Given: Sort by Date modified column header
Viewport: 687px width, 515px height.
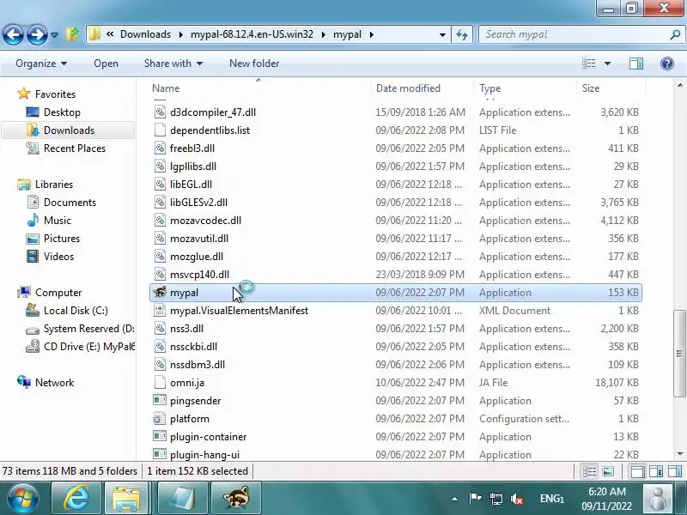Looking at the screenshot, I should tap(408, 88).
